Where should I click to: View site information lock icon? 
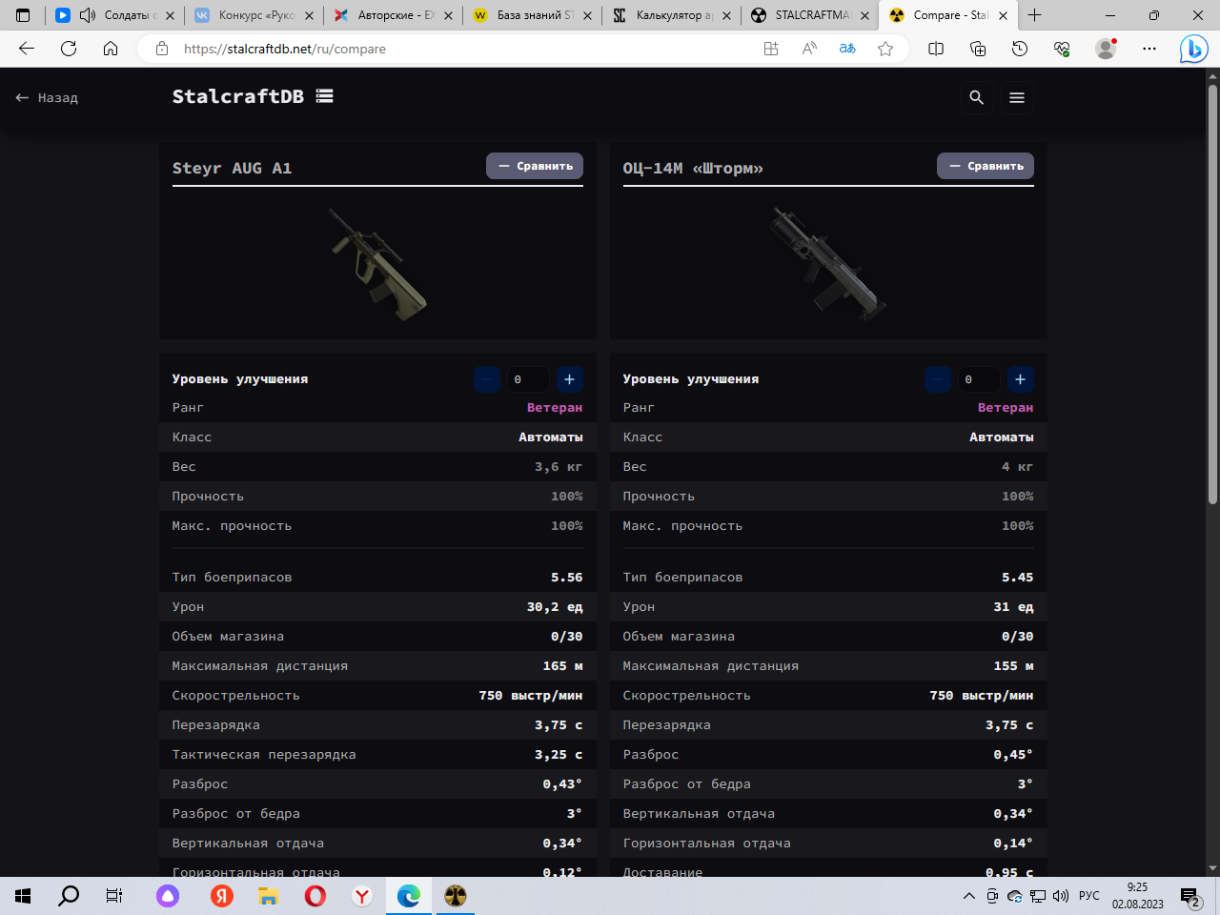(162, 49)
